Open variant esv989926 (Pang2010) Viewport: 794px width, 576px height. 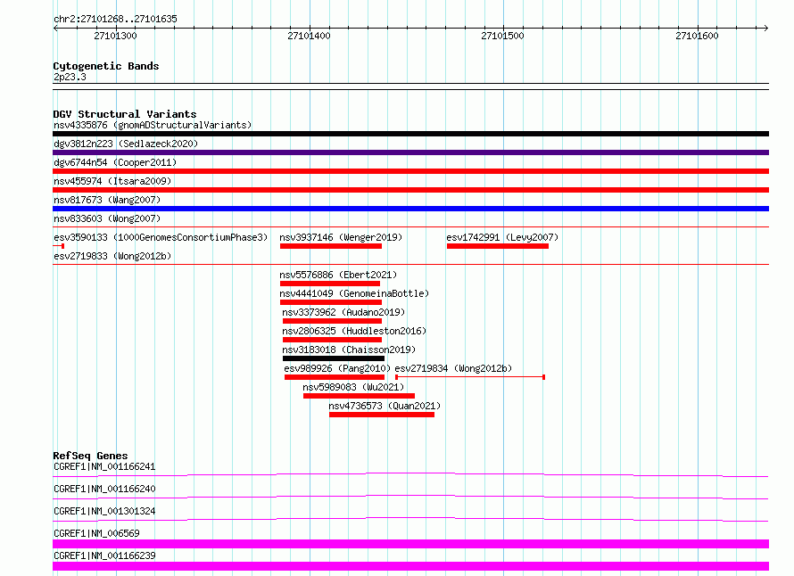point(338,368)
